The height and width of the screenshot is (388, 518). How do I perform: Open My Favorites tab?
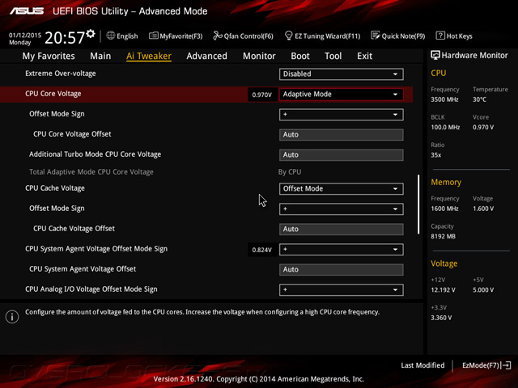click(49, 56)
